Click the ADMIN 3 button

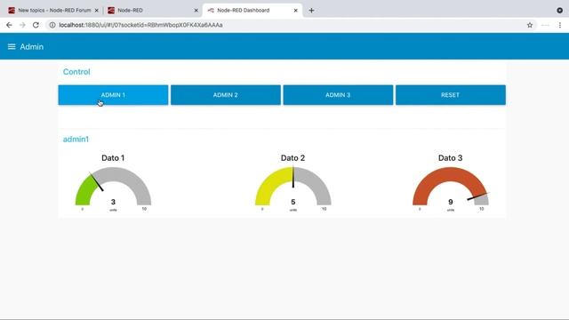(x=338, y=95)
